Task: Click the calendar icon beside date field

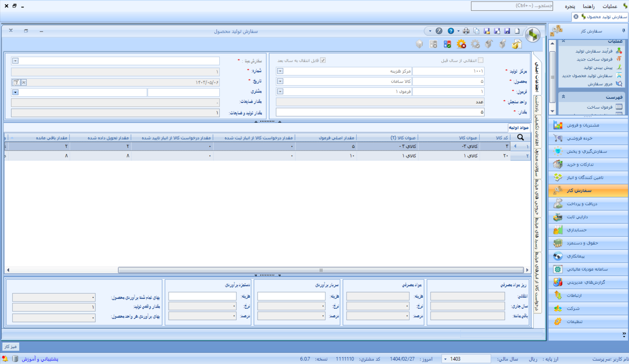Action: [x=16, y=82]
